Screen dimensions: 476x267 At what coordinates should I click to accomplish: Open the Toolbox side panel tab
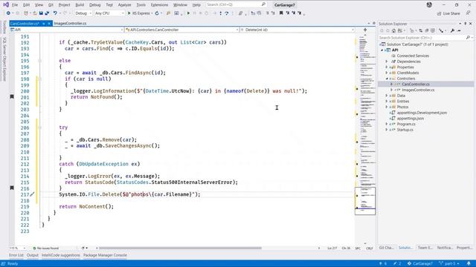coord(4,27)
